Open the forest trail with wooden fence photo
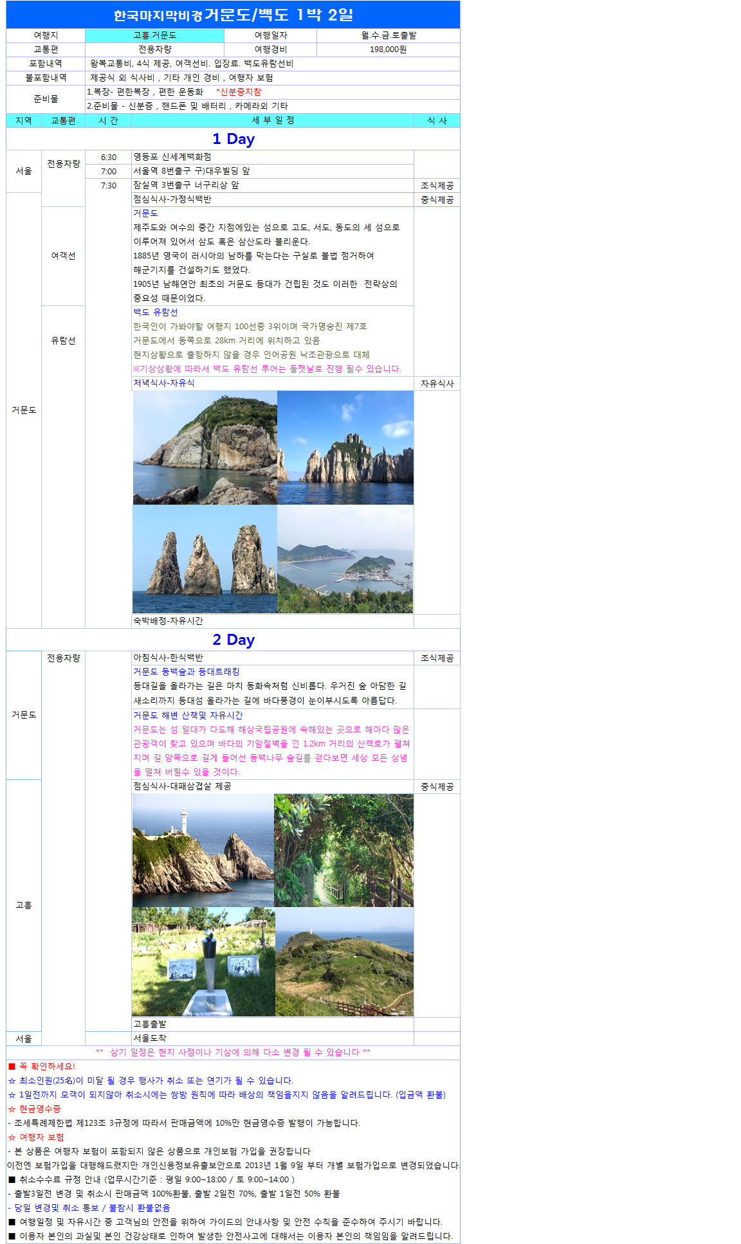 click(x=344, y=851)
